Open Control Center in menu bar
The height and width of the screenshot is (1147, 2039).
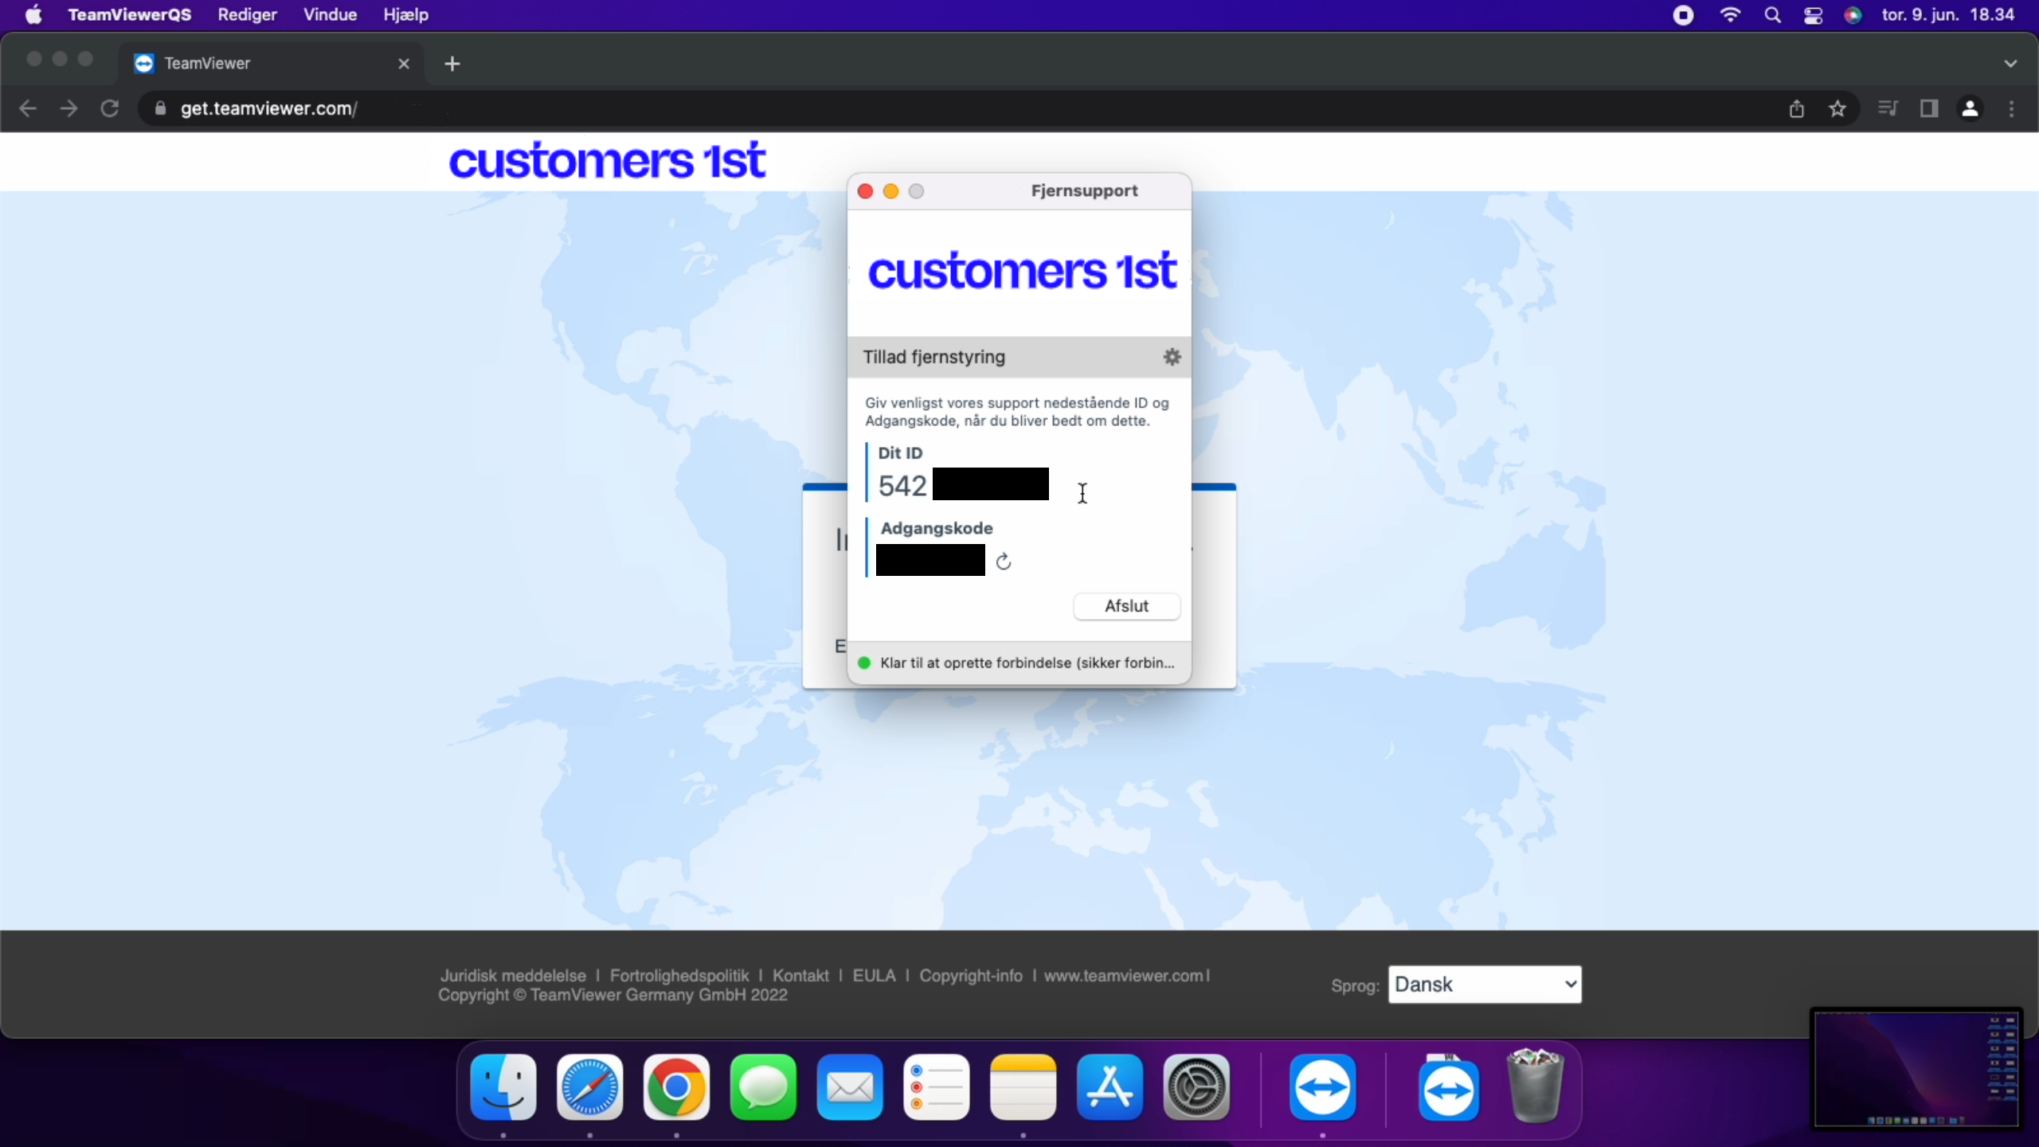click(1814, 15)
